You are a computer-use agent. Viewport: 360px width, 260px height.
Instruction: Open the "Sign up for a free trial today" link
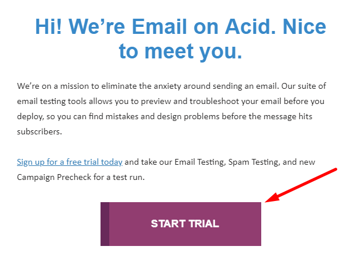click(70, 162)
